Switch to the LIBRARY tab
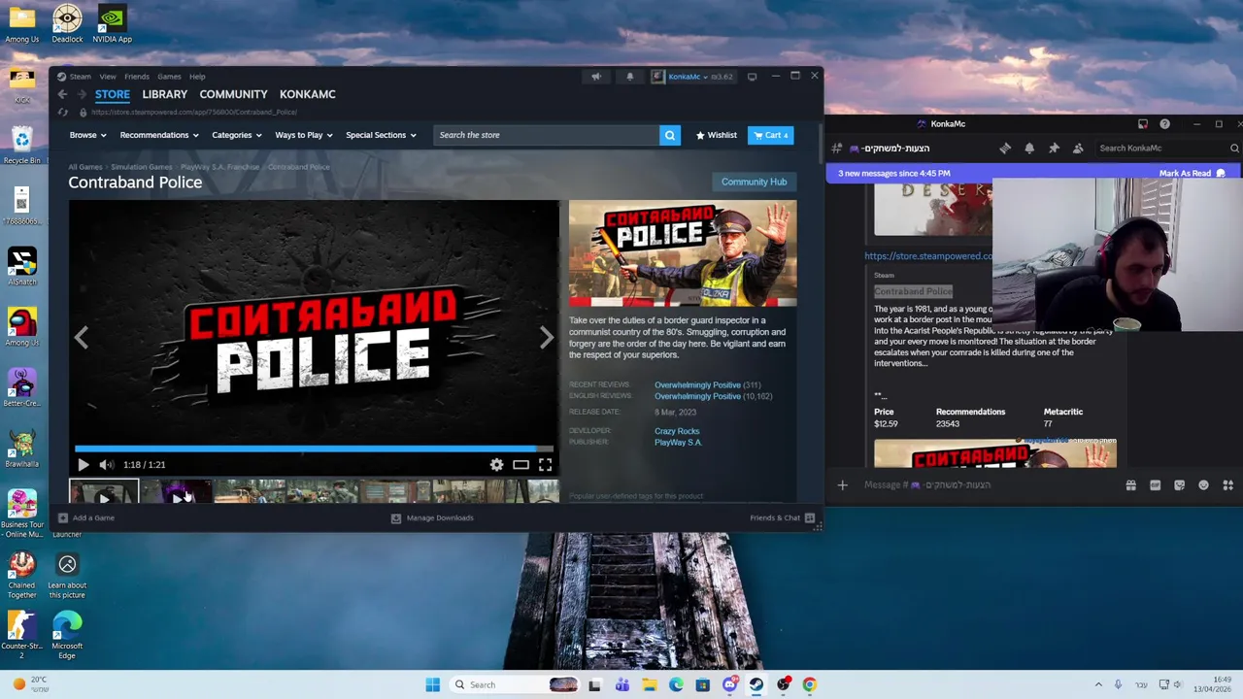Image resolution: width=1243 pixels, height=699 pixels. click(164, 94)
